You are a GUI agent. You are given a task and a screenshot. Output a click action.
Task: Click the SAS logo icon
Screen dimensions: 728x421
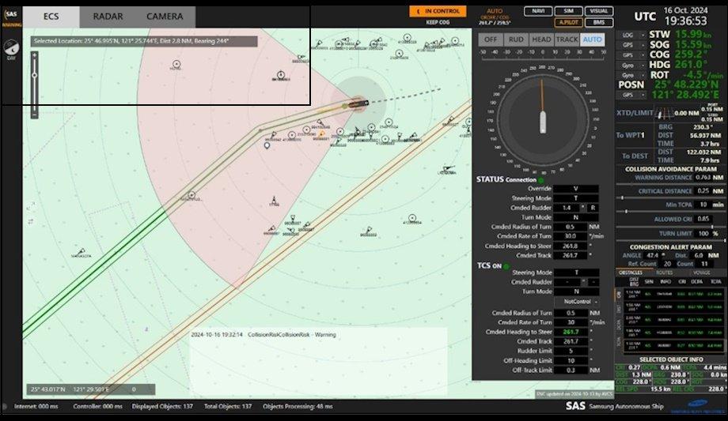click(x=11, y=15)
